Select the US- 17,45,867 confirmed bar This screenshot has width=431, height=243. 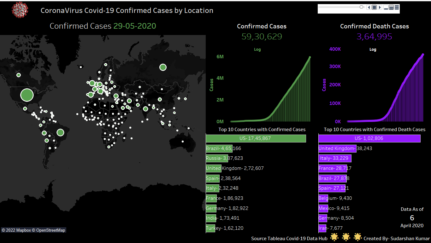tap(256, 138)
